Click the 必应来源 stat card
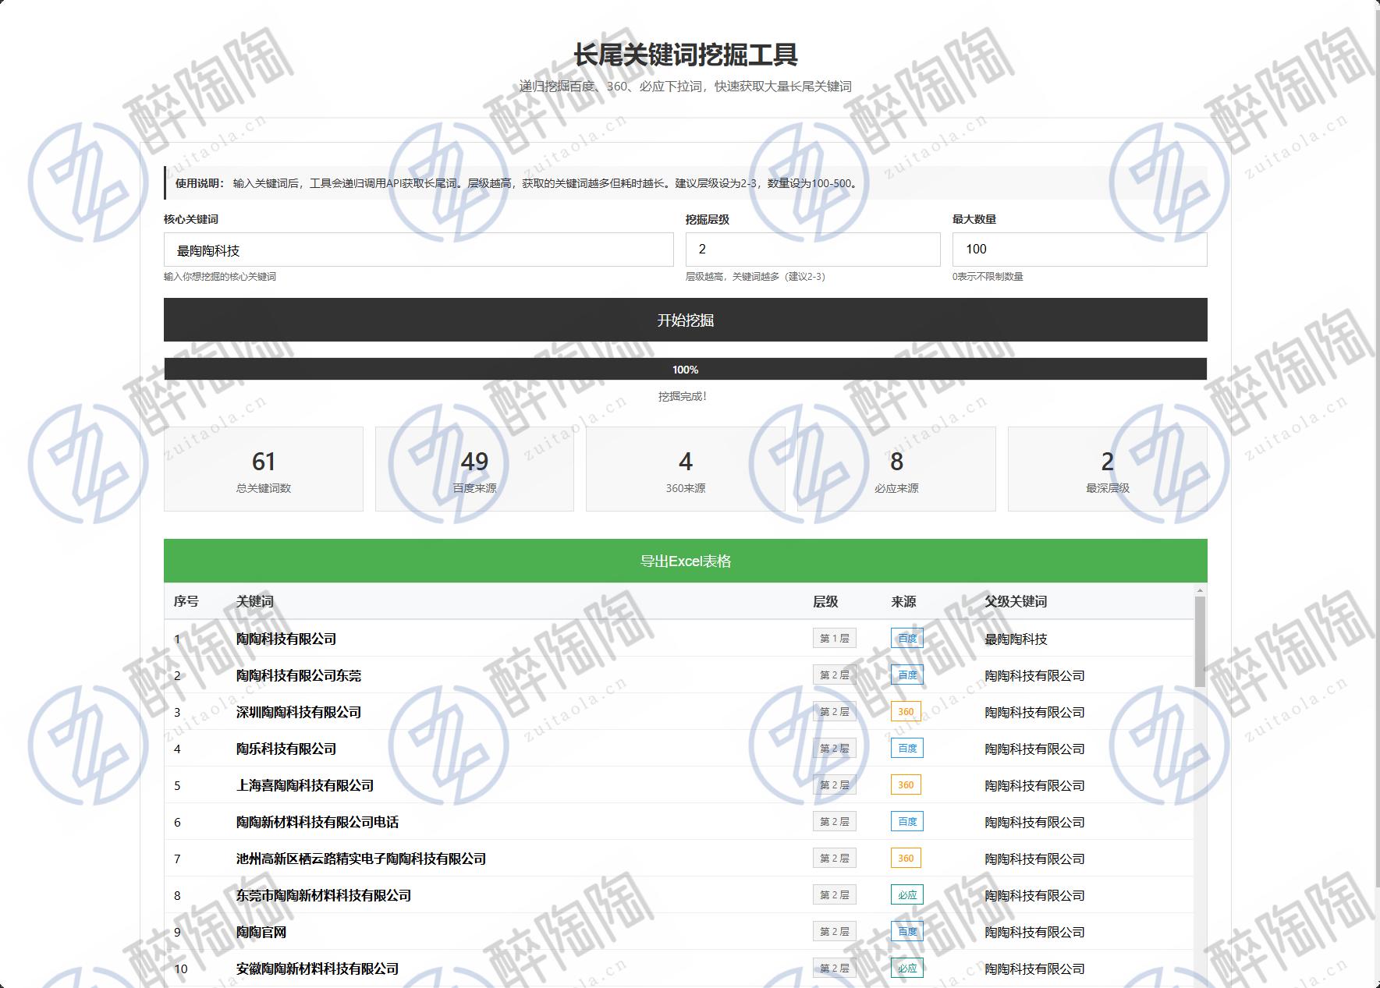 896,469
